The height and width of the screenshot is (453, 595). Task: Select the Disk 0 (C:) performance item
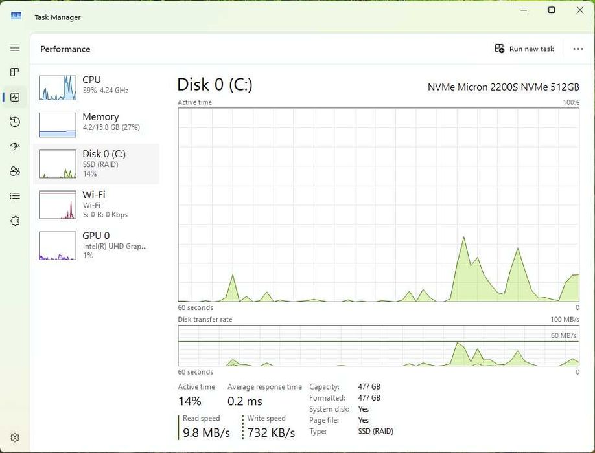(97, 164)
